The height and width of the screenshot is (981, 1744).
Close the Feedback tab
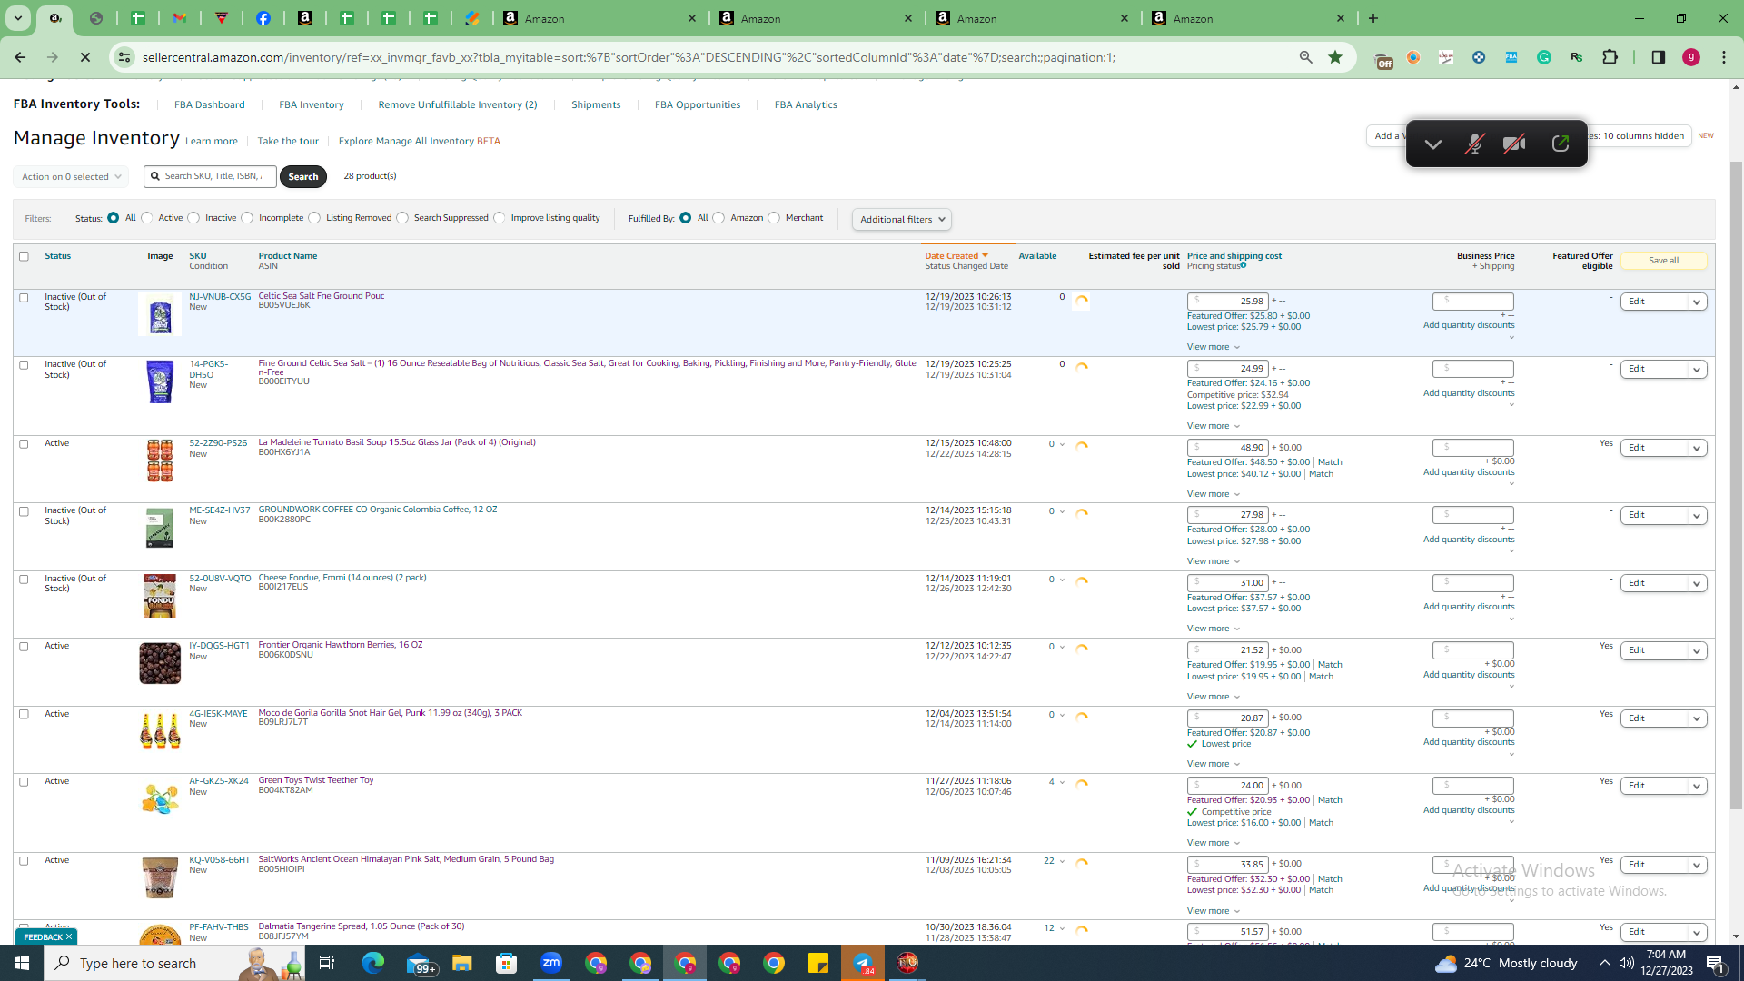click(x=68, y=936)
